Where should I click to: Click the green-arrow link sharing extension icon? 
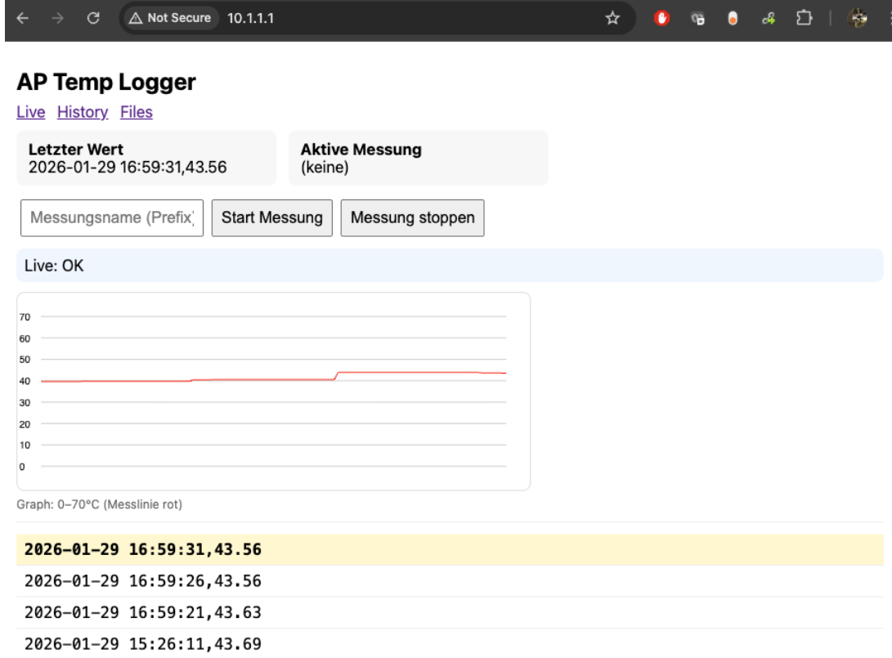pyautogui.click(x=769, y=19)
